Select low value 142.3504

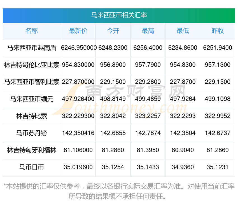pos(183,133)
